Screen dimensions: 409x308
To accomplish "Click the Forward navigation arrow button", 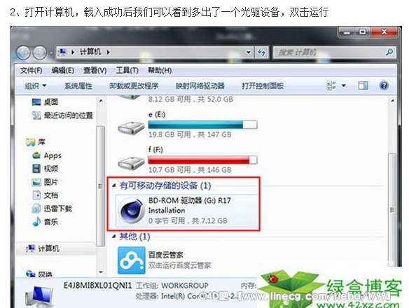I will (39, 52).
